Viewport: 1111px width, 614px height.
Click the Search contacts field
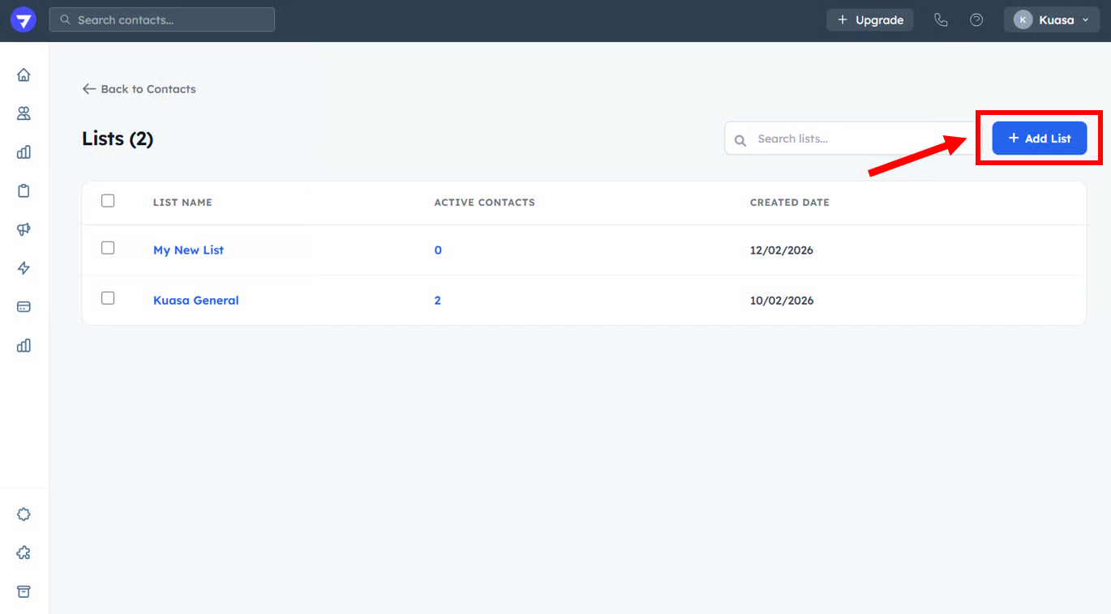[162, 20]
